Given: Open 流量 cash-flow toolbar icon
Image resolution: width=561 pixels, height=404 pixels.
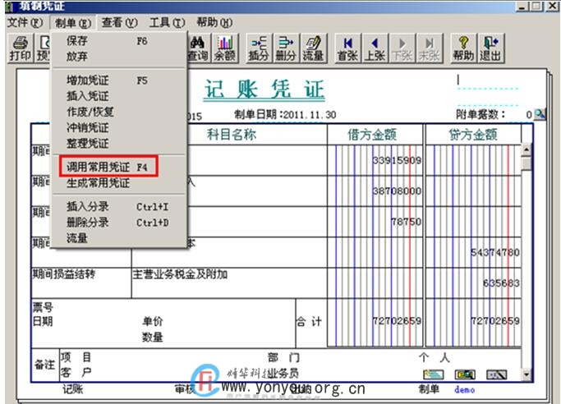Looking at the screenshot, I should click(314, 48).
